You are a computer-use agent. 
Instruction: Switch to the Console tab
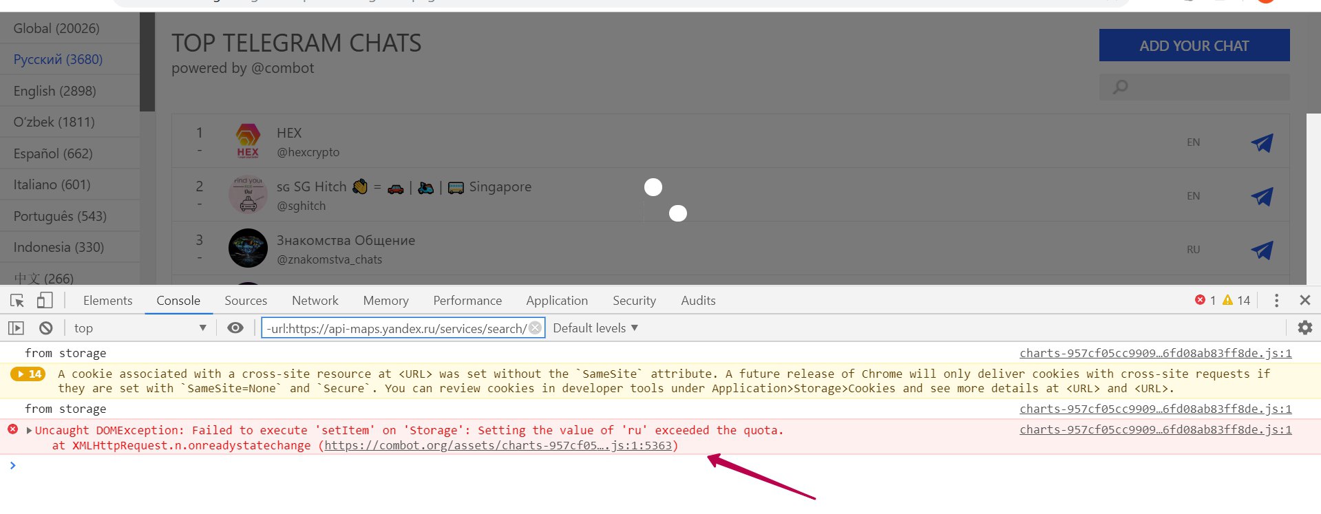click(x=178, y=301)
